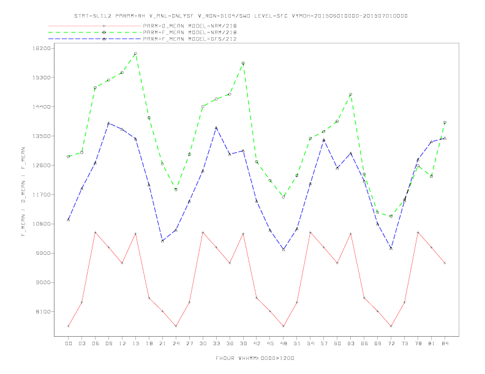Click blue GFS peak point at hour 09
Viewport: 485px width, 374px height.
(x=108, y=123)
